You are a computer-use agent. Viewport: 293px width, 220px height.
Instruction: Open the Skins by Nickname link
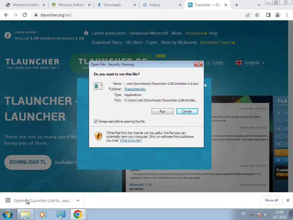point(179,42)
